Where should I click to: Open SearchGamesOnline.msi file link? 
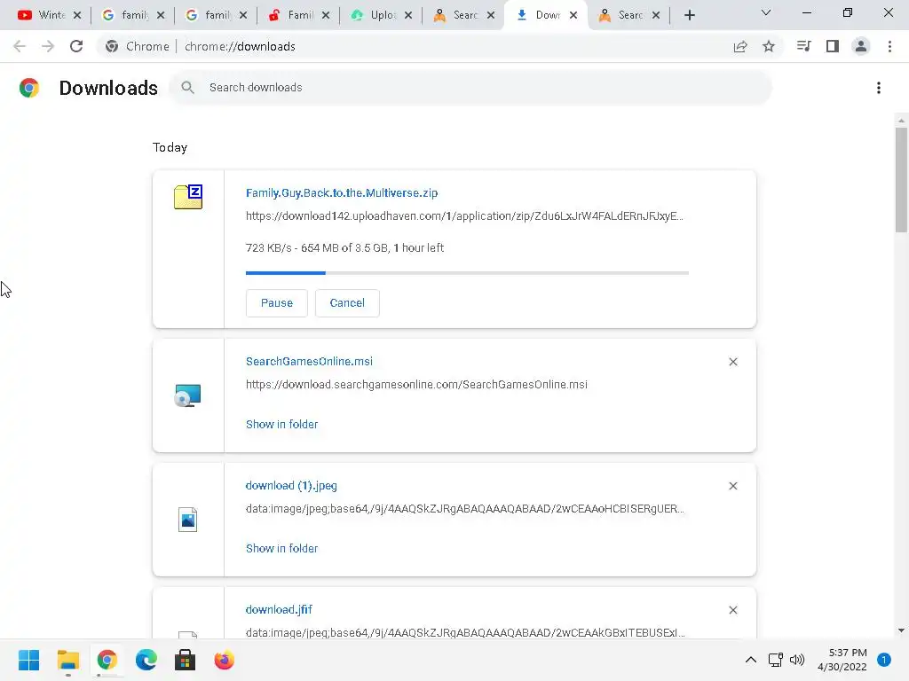click(x=309, y=362)
